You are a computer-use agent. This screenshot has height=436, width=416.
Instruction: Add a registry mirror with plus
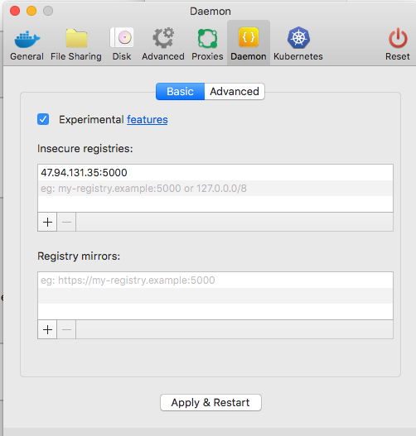(x=47, y=329)
